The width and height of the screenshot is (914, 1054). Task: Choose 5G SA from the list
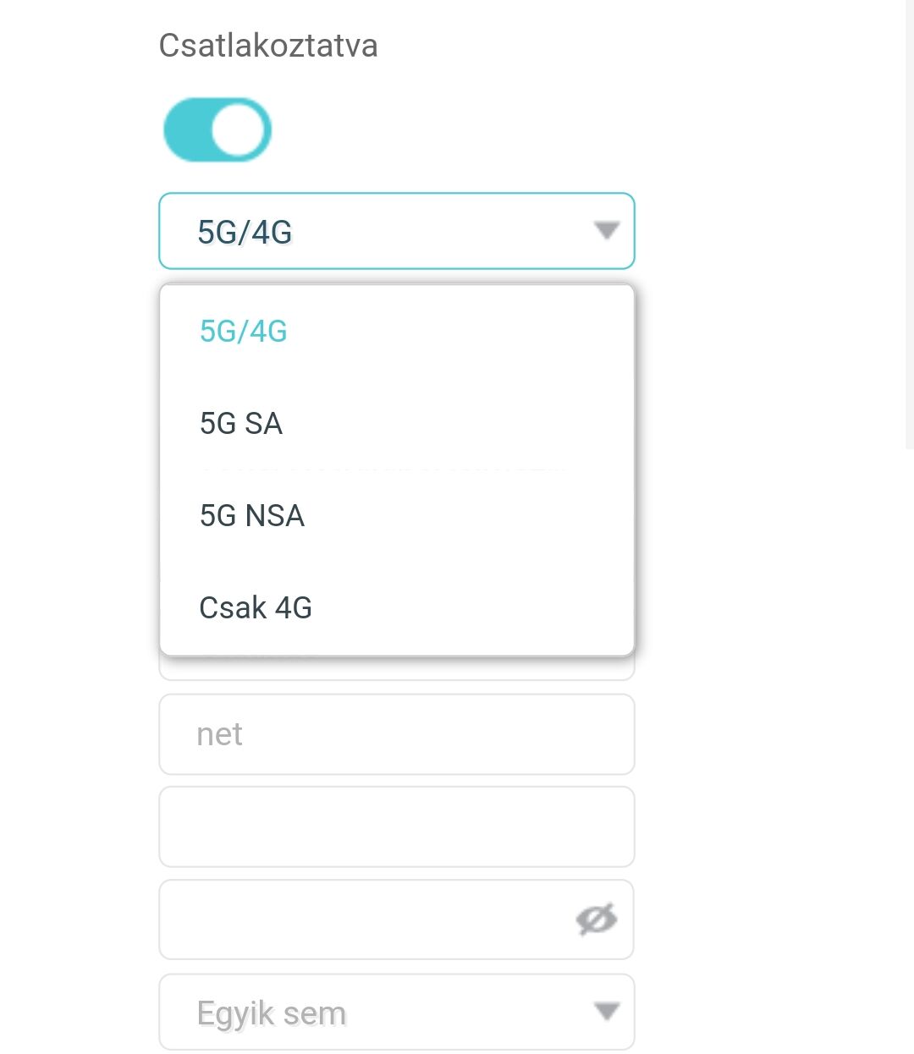pyautogui.click(x=241, y=423)
